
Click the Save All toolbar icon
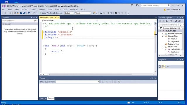25,13
